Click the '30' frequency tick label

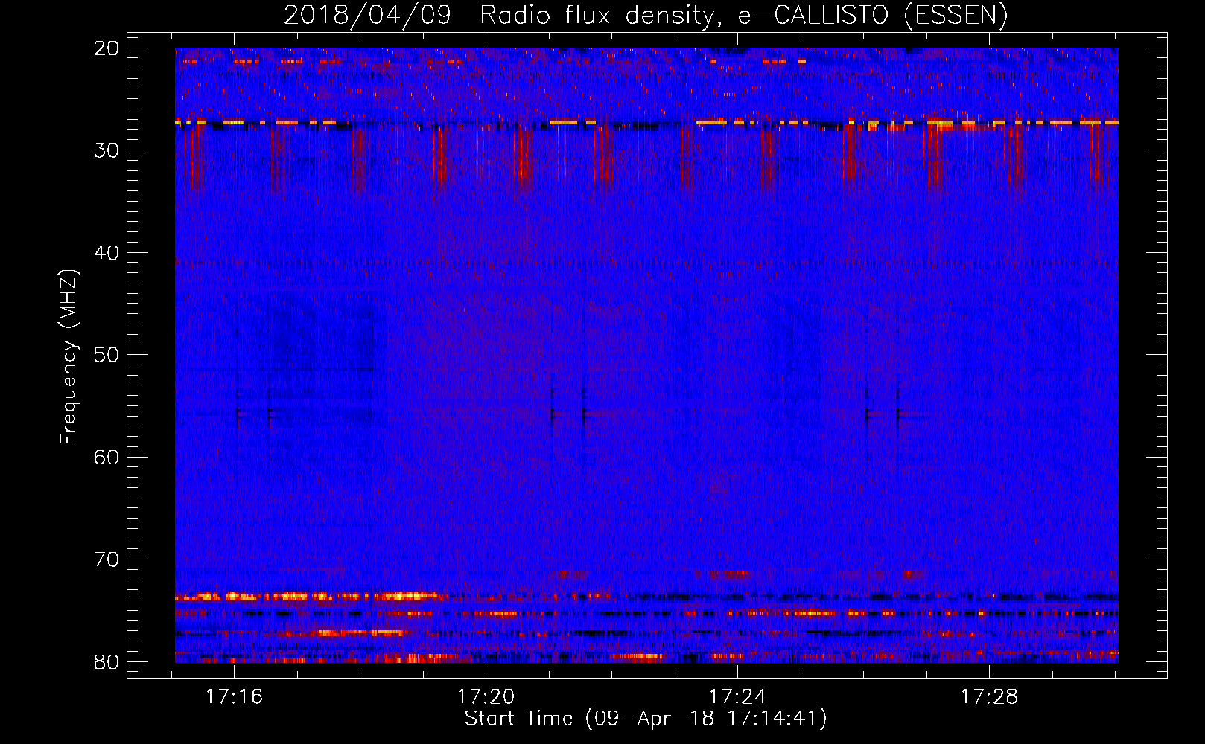(x=106, y=150)
